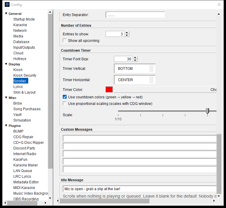Open the Bribe settings page
The width and height of the screenshot is (226, 208).
[18, 103]
